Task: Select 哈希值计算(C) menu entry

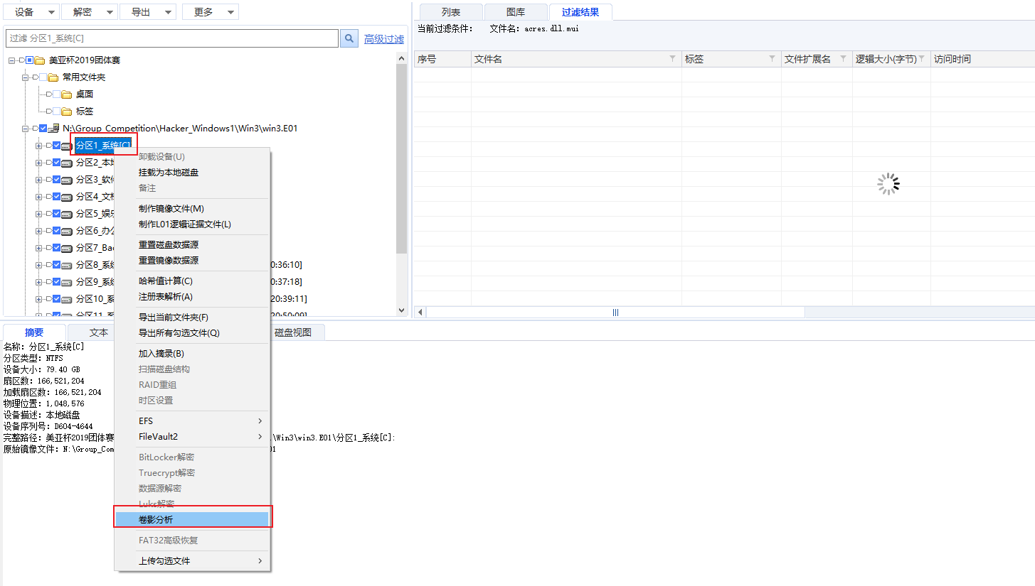Action: pyautogui.click(x=192, y=281)
